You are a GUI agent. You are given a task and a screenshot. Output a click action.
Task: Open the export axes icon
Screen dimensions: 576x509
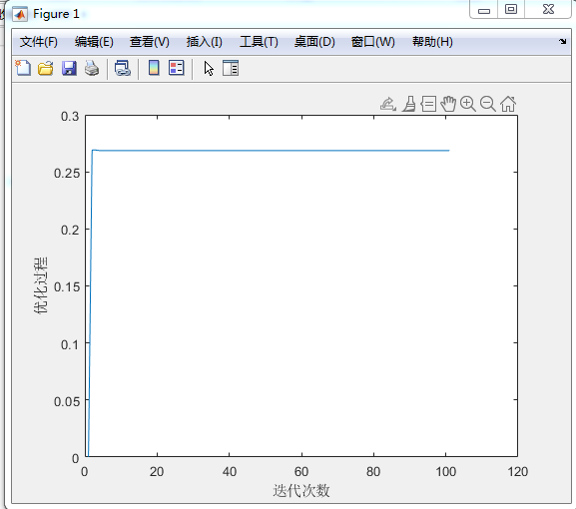(388, 104)
